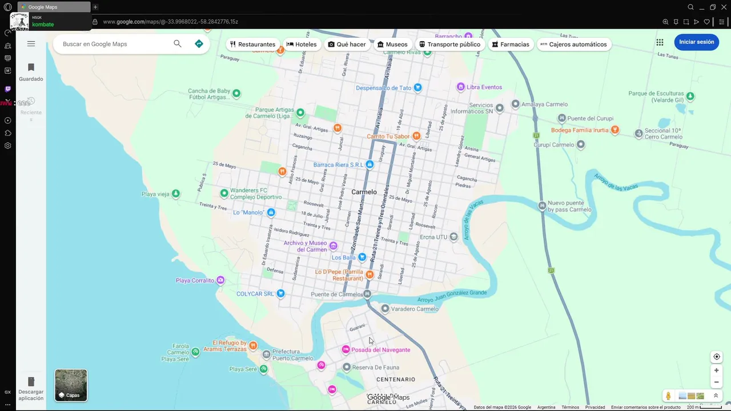Open the Capas layers thumbnail
Screen dimensions: 731x411
[71, 385]
